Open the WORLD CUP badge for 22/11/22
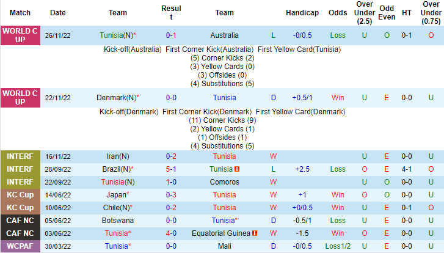 pos(20,98)
